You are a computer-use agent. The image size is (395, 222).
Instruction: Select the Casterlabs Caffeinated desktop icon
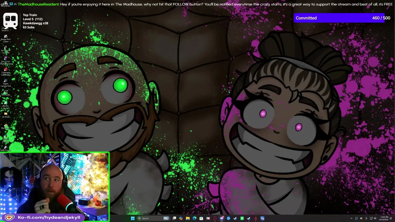(6, 72)
